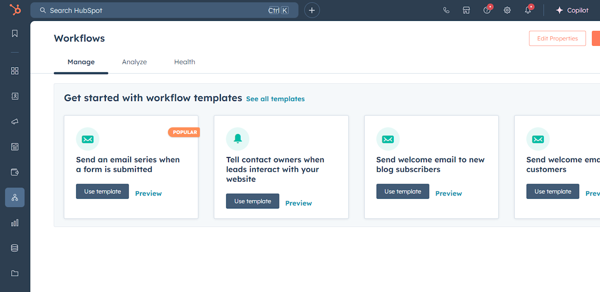The width and height of the screenshot is (600, 292).
Task: Open the Marketplace store icon
Action: 466,10
